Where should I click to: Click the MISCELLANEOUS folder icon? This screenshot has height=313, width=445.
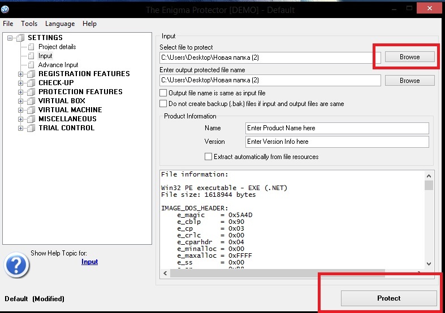point(31,119)
